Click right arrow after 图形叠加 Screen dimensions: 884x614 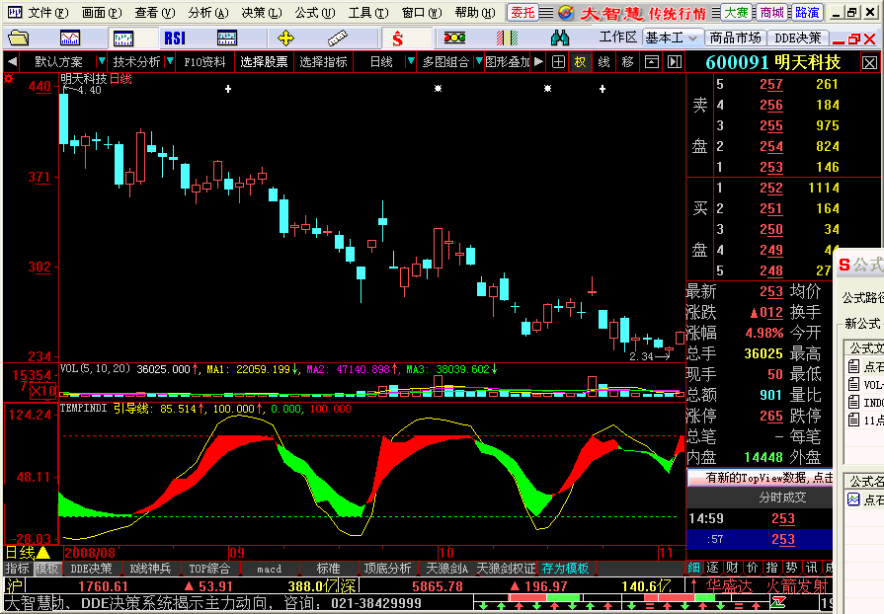538,61
